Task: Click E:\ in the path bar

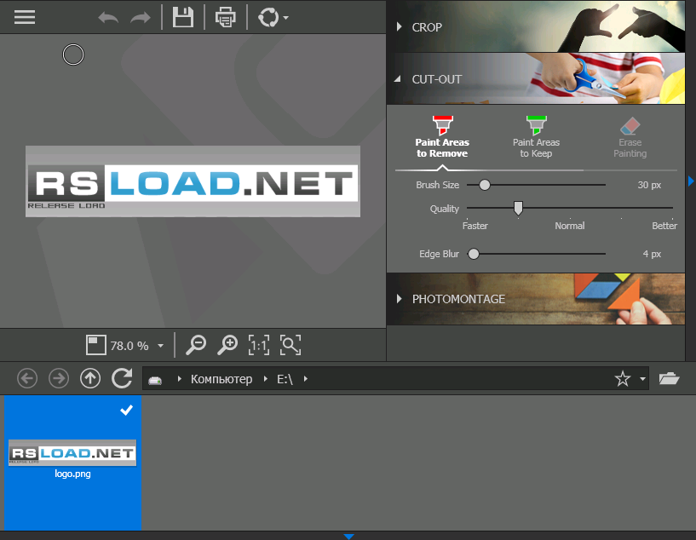Action: point(285,379)
